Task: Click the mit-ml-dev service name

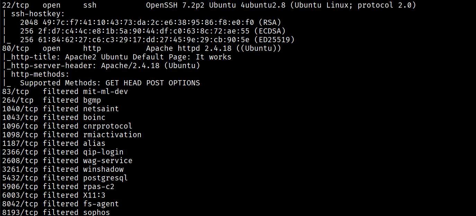Action: 106,92
